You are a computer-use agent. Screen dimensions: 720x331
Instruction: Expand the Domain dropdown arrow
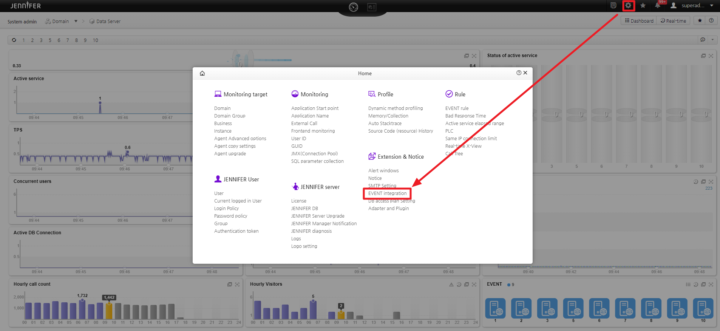[x=76, y=21]
